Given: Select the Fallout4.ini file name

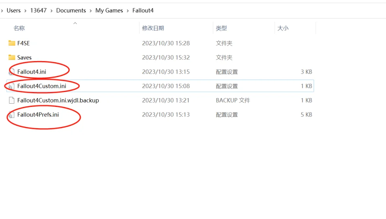Looking at the screenshot, I should coord(32,72).
